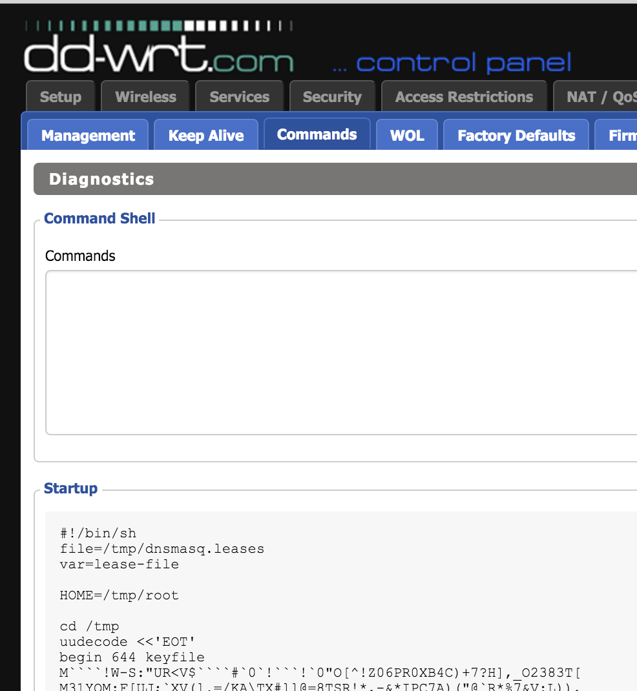Switch to Factory Defaults sub-tab

516,135
